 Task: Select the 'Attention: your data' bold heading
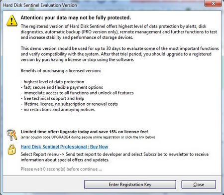[76, 17]
